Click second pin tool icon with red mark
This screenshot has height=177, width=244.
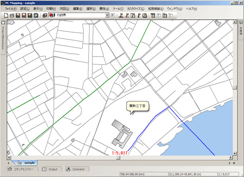(127, 15)
